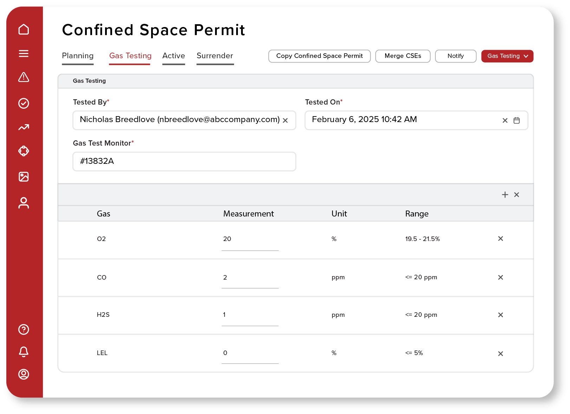Viewport: 570px width, 414px height.
Task: Click the Copy Confined Space Permit button
Action: 319,56
